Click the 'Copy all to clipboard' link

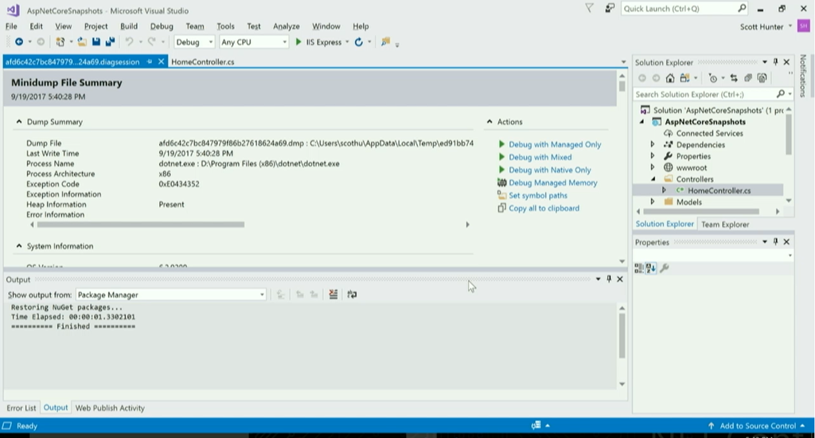(544, 209)
